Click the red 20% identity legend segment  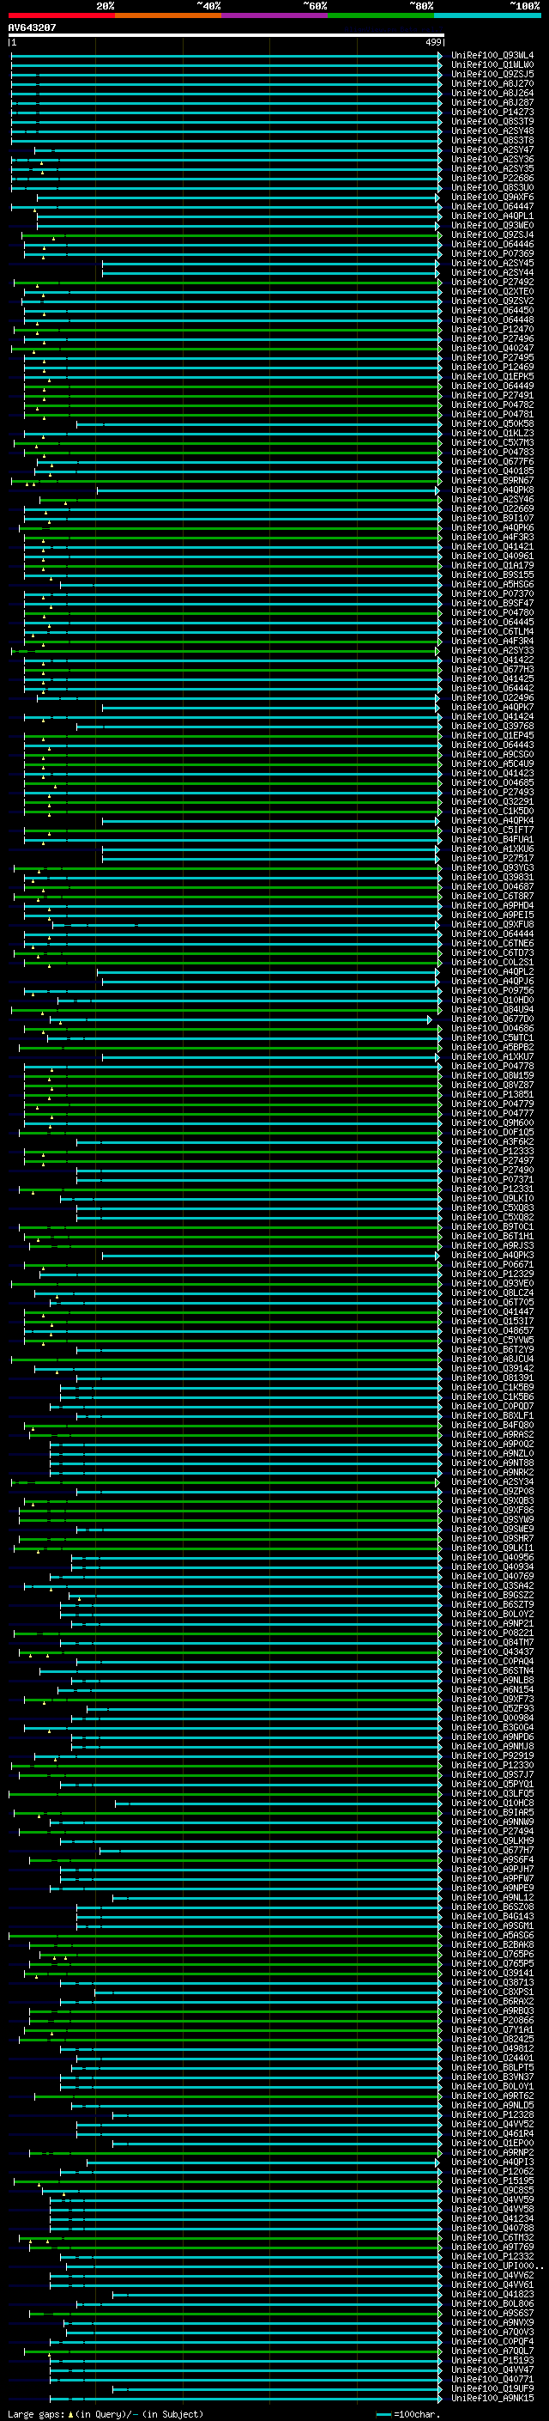point(61,15)
